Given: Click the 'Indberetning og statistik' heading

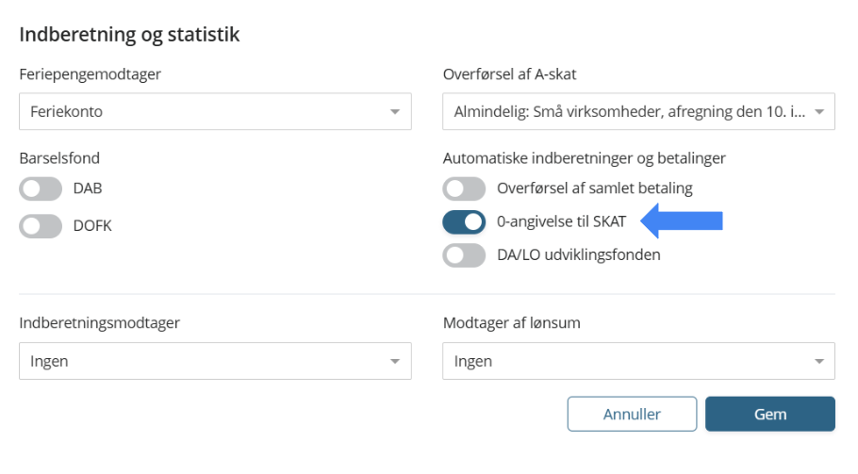Looking at the screenshot, I should coord(129,35).
